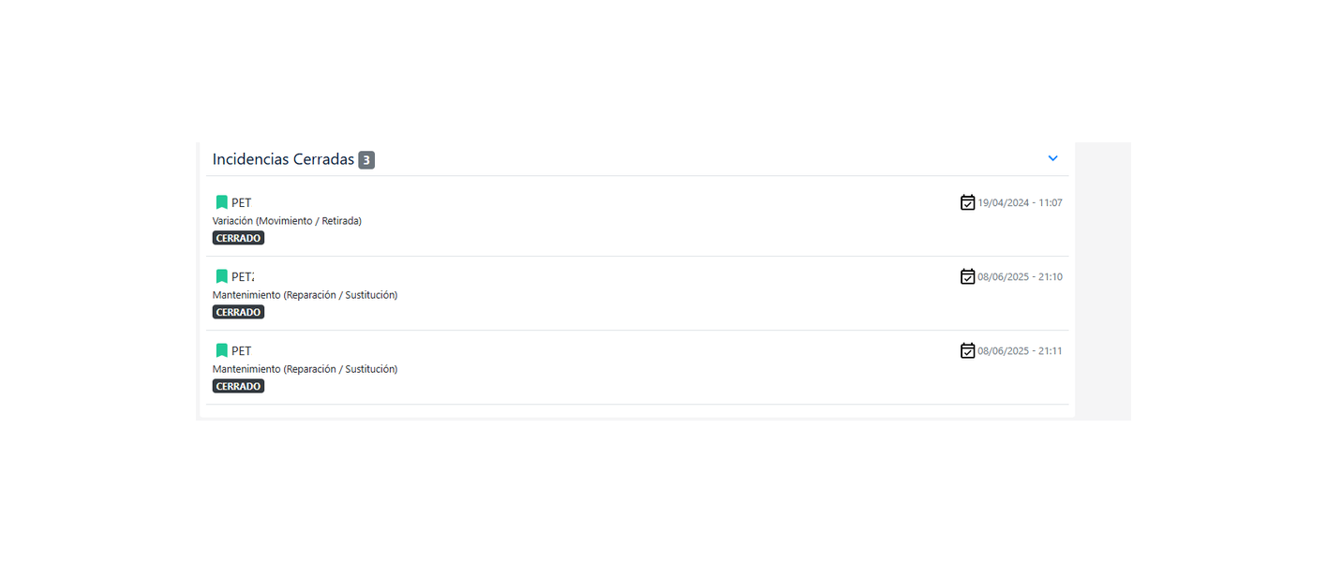Click the Variación (Movimiento / Retirada) description

point(287,221)
